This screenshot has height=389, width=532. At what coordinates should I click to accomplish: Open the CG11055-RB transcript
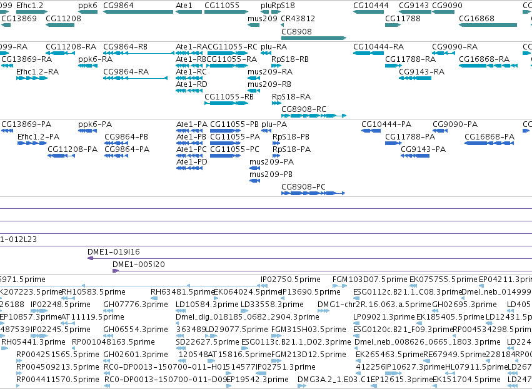pyautogui.click(x=226, y=103)
